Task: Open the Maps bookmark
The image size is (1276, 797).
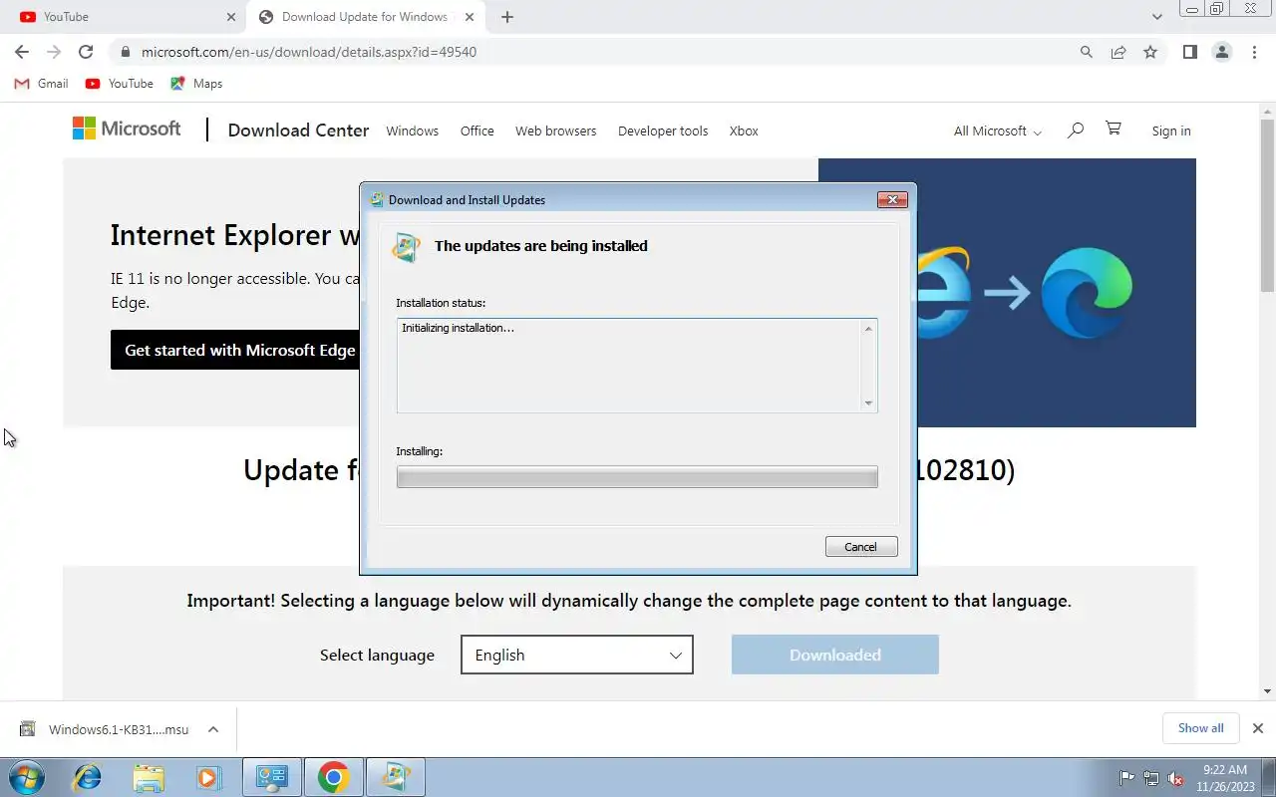Action: pyautogui.click(x=196, y=84)
